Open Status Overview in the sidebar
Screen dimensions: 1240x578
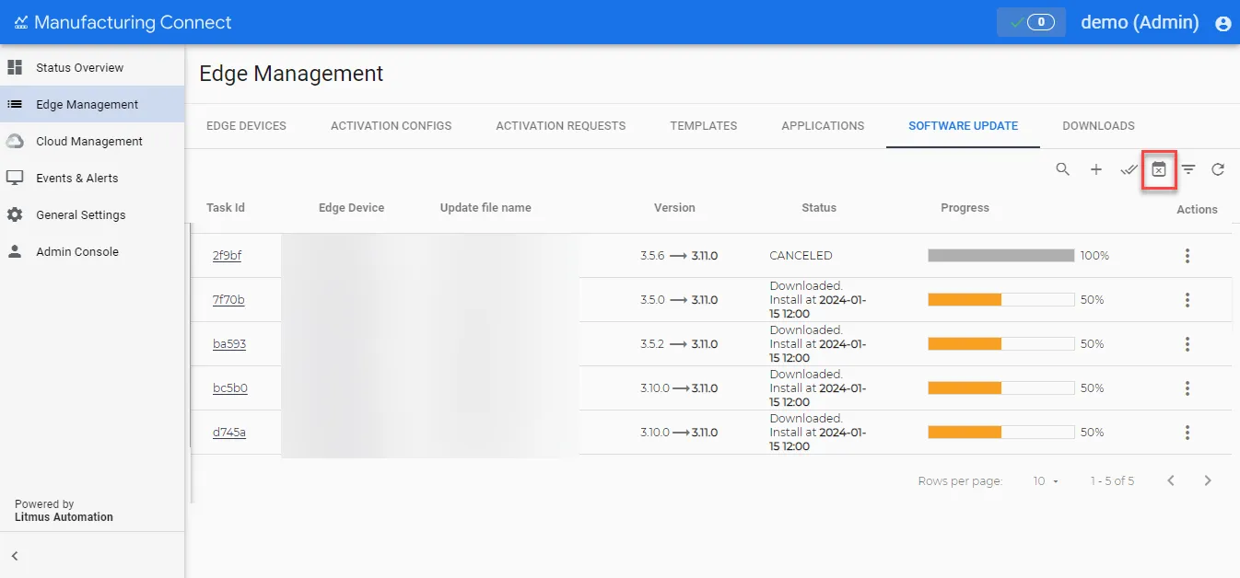(x=92, y=67)
